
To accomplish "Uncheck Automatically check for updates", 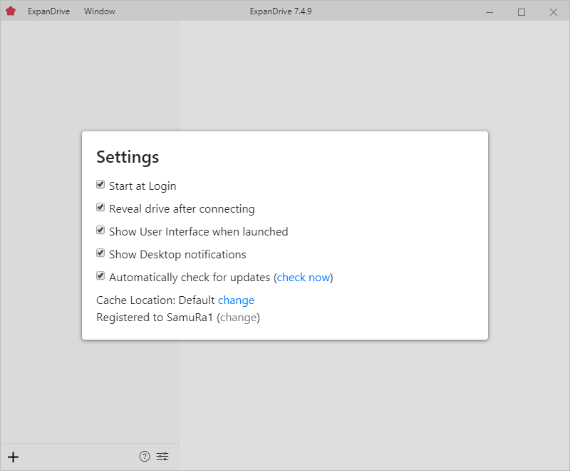I will click(100, 276).
